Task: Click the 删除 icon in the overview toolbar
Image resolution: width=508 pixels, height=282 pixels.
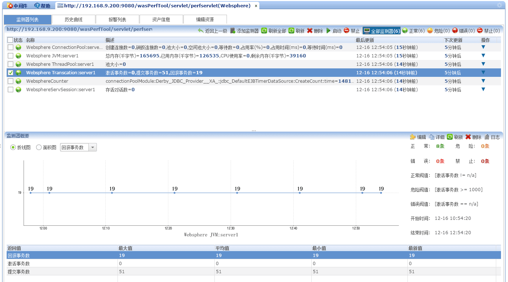Action: [468, 137]
